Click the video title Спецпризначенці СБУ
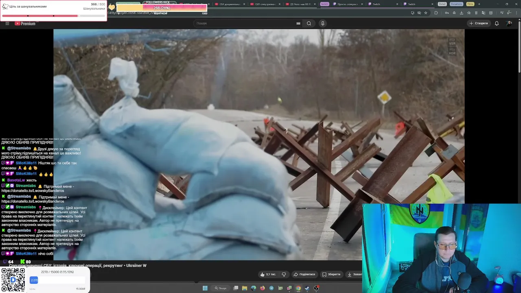The width and height of the screenshot is (521, 293). 77,265
